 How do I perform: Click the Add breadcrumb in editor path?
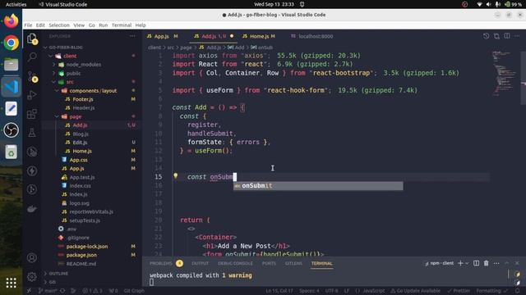point(236,48)
